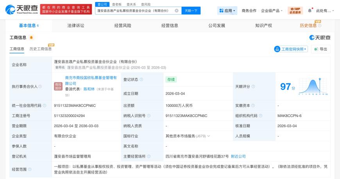This screenshot has width=340, height=179.
Task: Expand the 企业级产品 dropdown
Action: 272,11
